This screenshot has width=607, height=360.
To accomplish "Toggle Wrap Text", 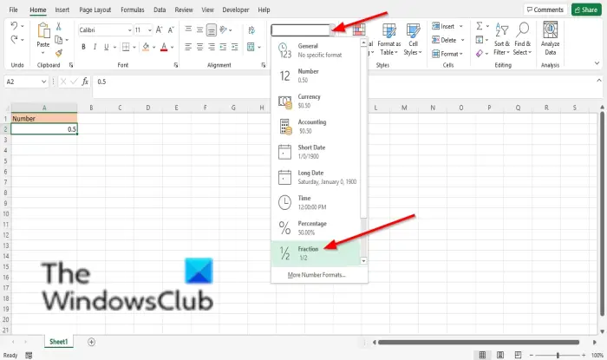I will tap(251, 29).
